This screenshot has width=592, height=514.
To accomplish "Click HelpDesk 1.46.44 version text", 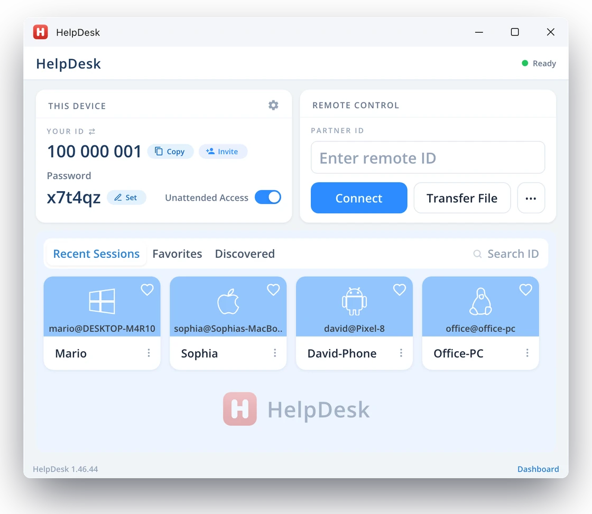I will tap(66, 469).
